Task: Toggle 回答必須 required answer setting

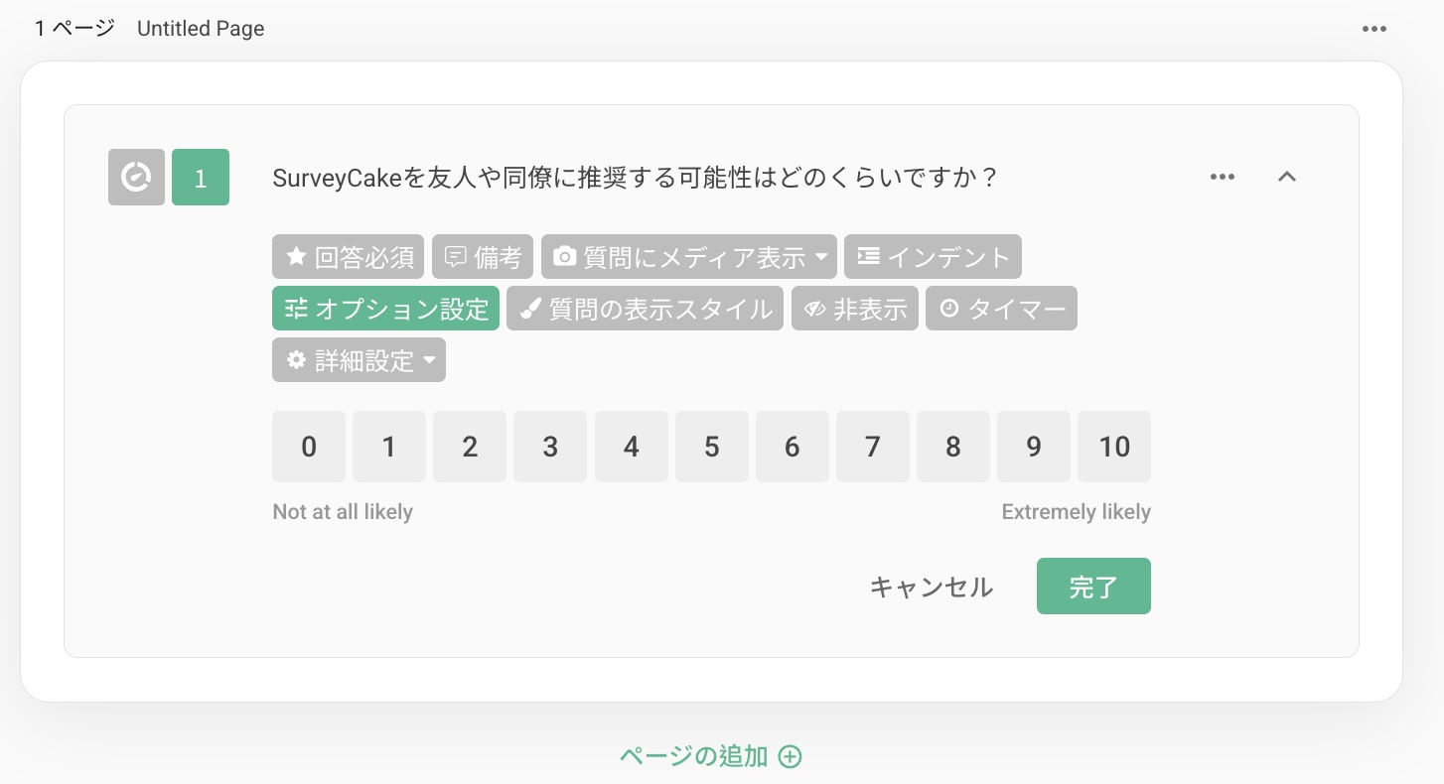Action: click(x=349, y=257)
